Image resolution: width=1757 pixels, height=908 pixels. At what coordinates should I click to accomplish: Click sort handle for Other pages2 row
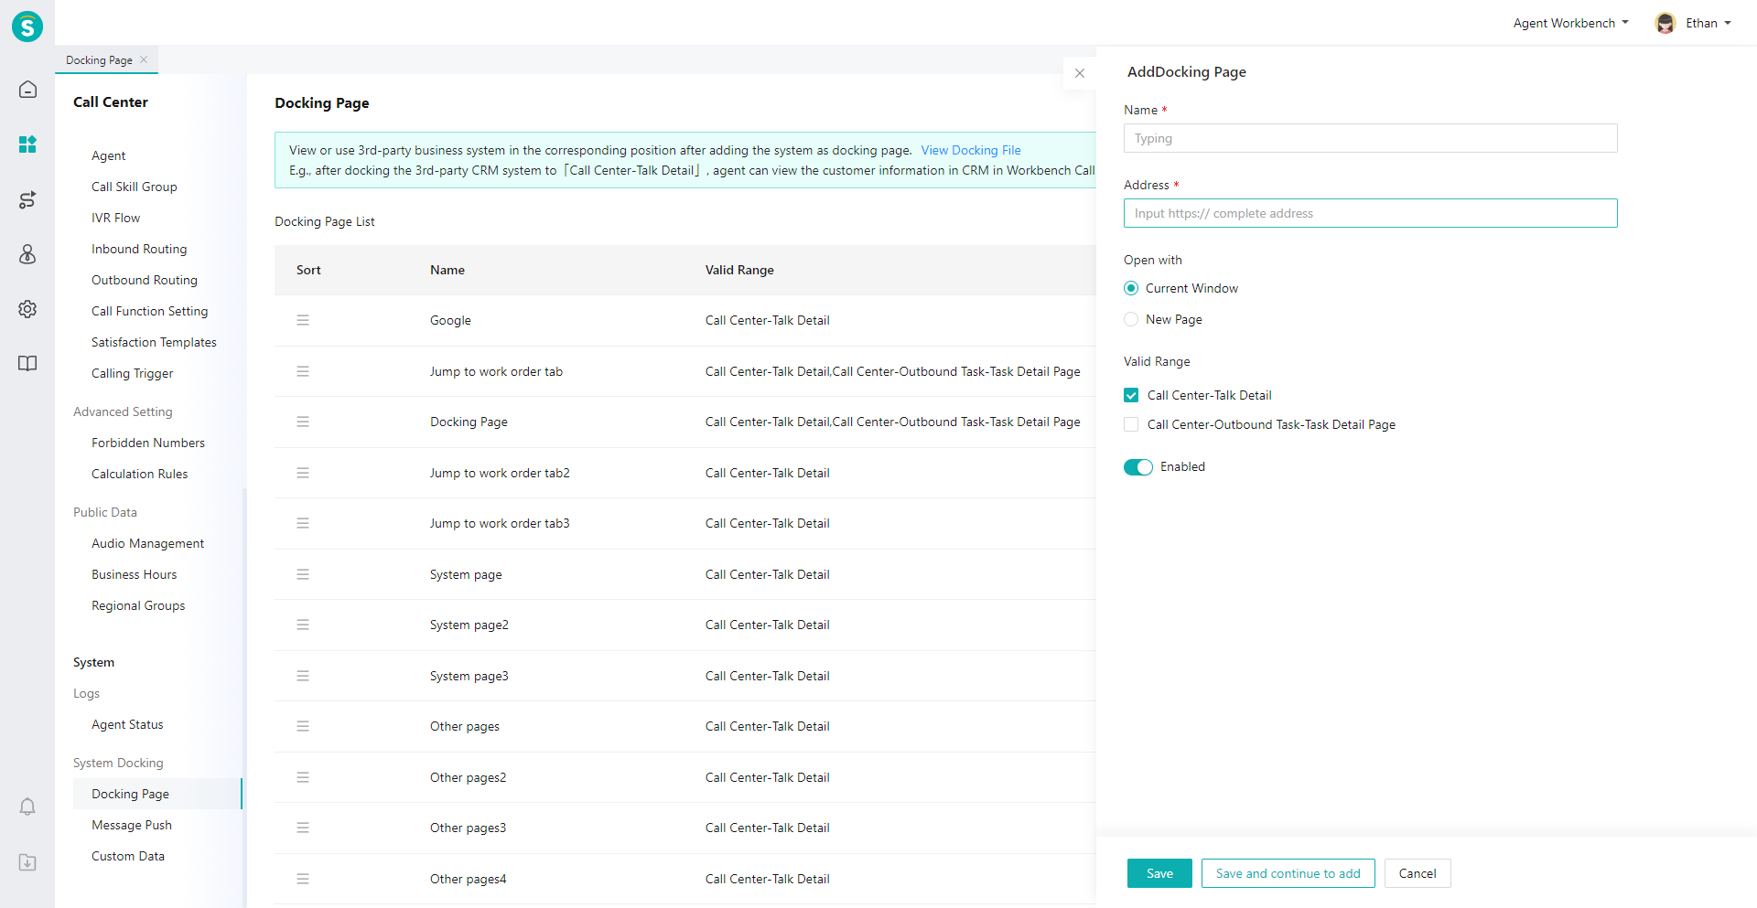(303, 777)
